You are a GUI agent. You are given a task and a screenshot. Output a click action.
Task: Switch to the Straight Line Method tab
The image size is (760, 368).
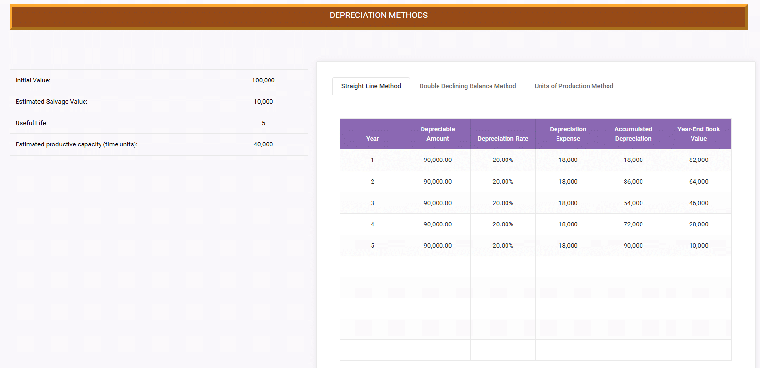[x=371, y=86]
